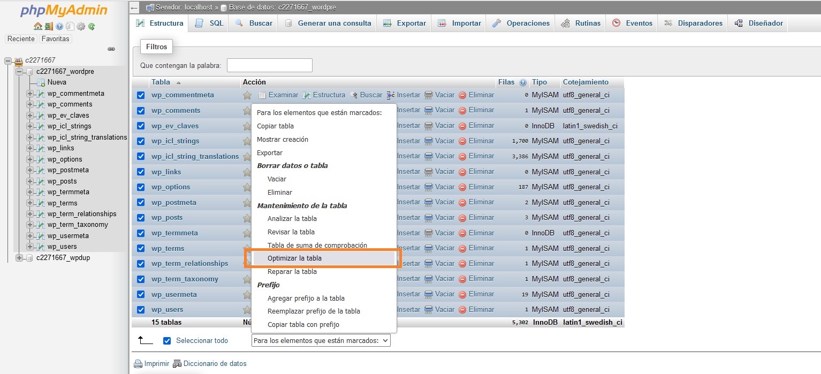The height and width of the screenshot is (374, 821).
Task: Open the settings gear icon in the sidebar
Action: pos(81,26)
